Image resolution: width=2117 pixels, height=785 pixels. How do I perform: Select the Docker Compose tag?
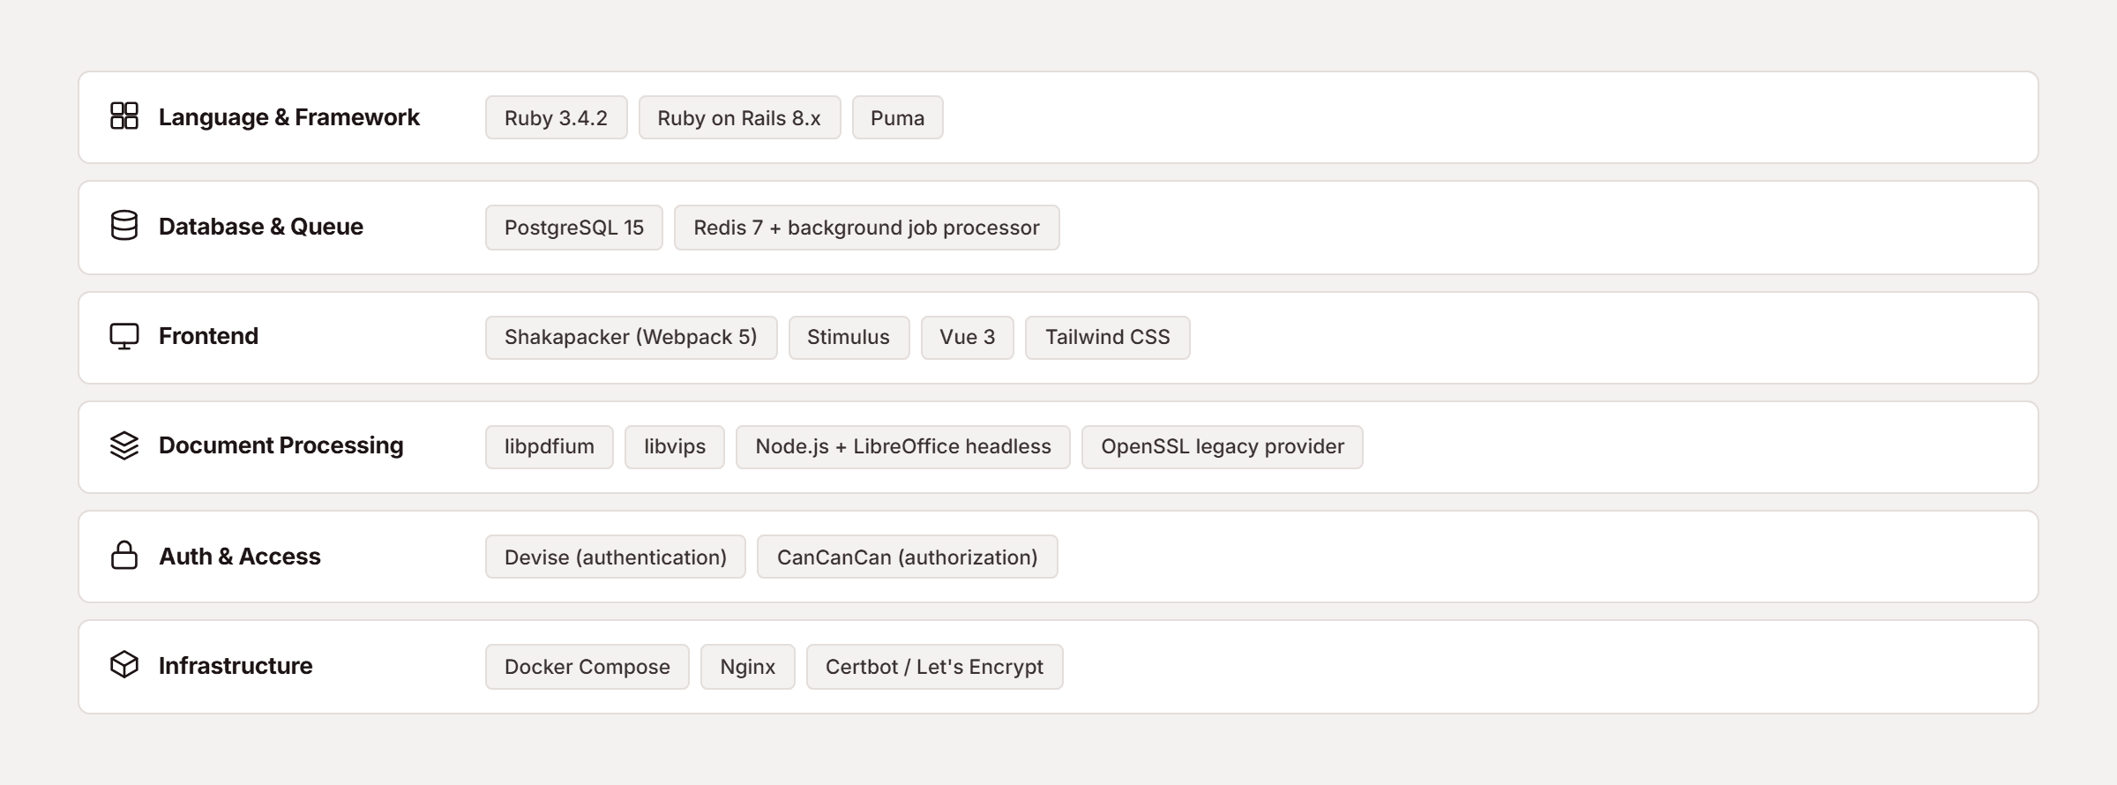click(x=587, y=667)
